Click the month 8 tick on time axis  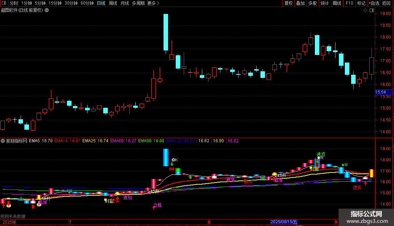click(x=209, y=222)
